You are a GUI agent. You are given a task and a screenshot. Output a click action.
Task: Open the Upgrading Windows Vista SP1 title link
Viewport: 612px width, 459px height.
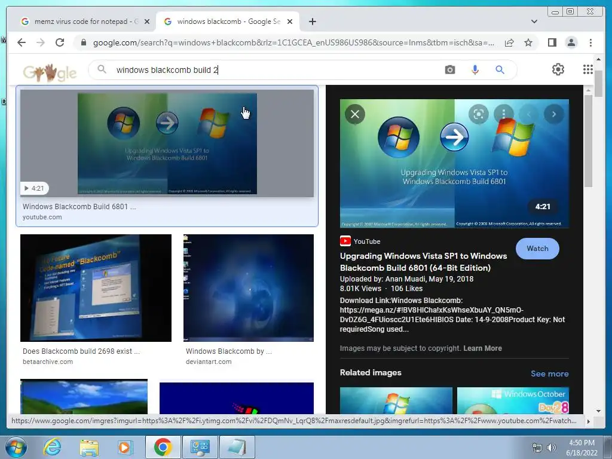tap(423, 262)
